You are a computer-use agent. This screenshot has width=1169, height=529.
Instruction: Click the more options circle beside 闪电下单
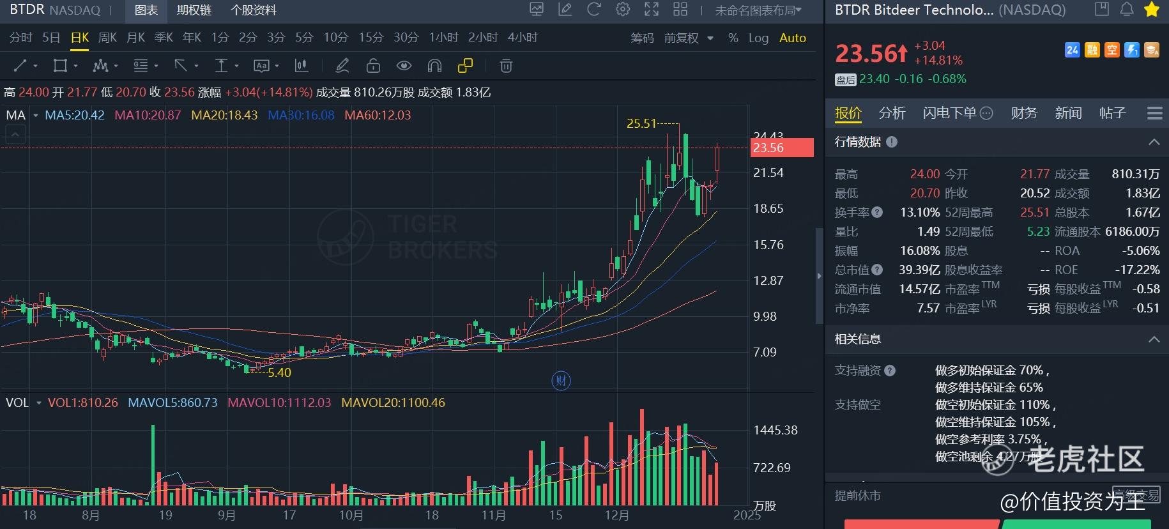[x=986, y=113]
